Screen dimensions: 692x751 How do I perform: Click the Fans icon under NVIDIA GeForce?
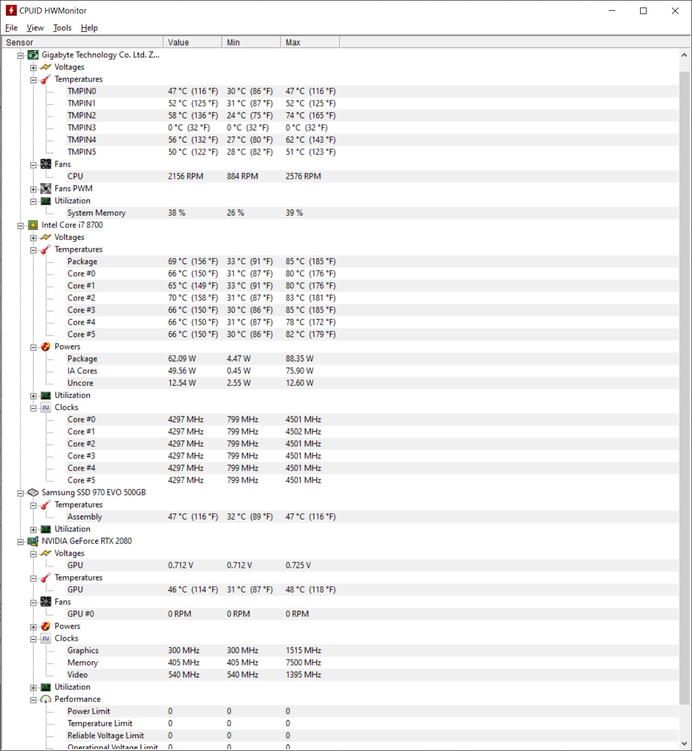pyautogui.click(x=46, y=602)
